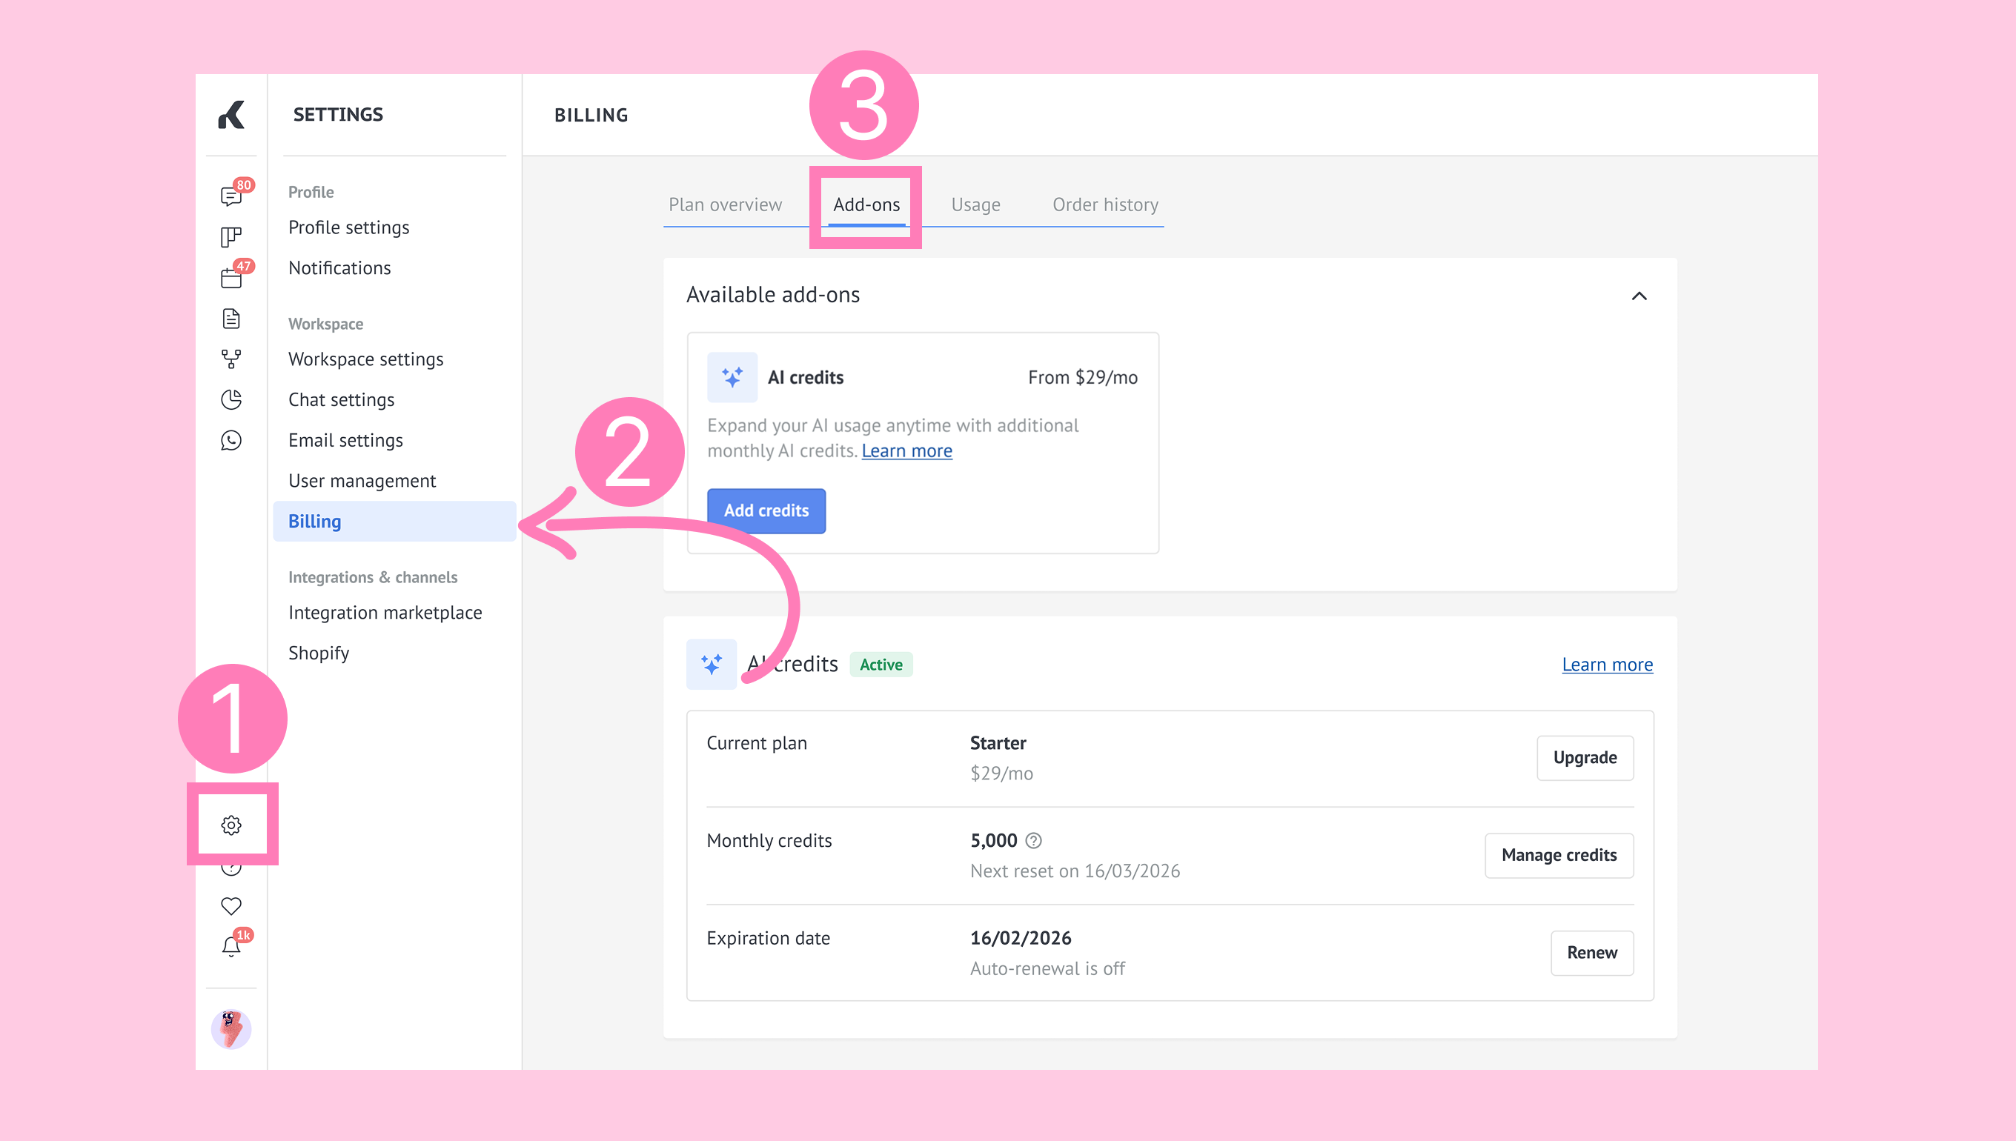Click the sparkle icon beside Active badge

pyautogui.click(x=711, y=665)
